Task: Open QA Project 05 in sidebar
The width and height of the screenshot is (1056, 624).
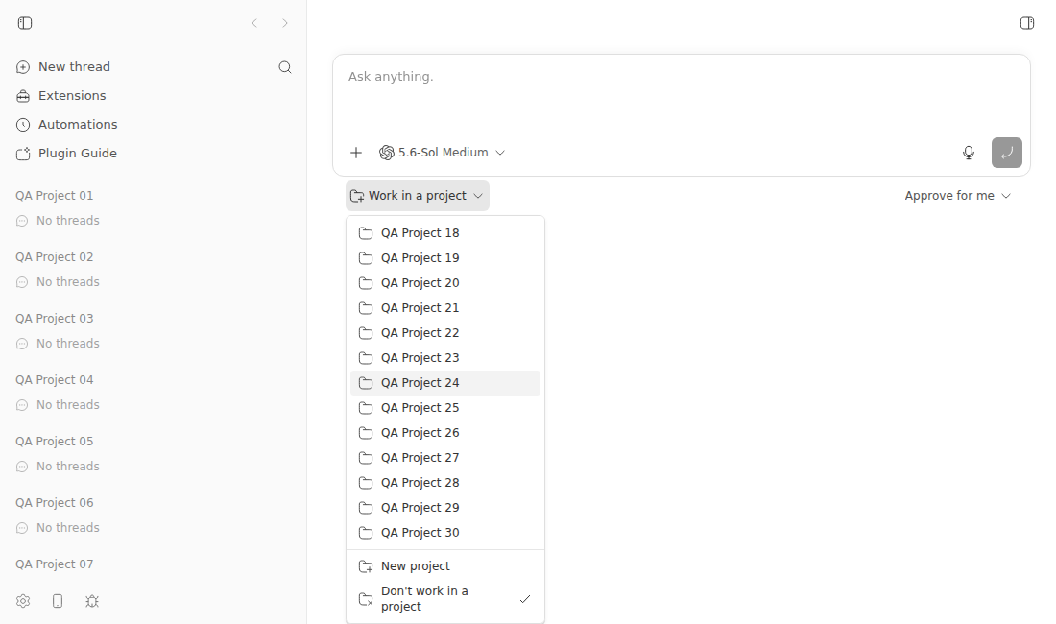Action: coord(55,442)
